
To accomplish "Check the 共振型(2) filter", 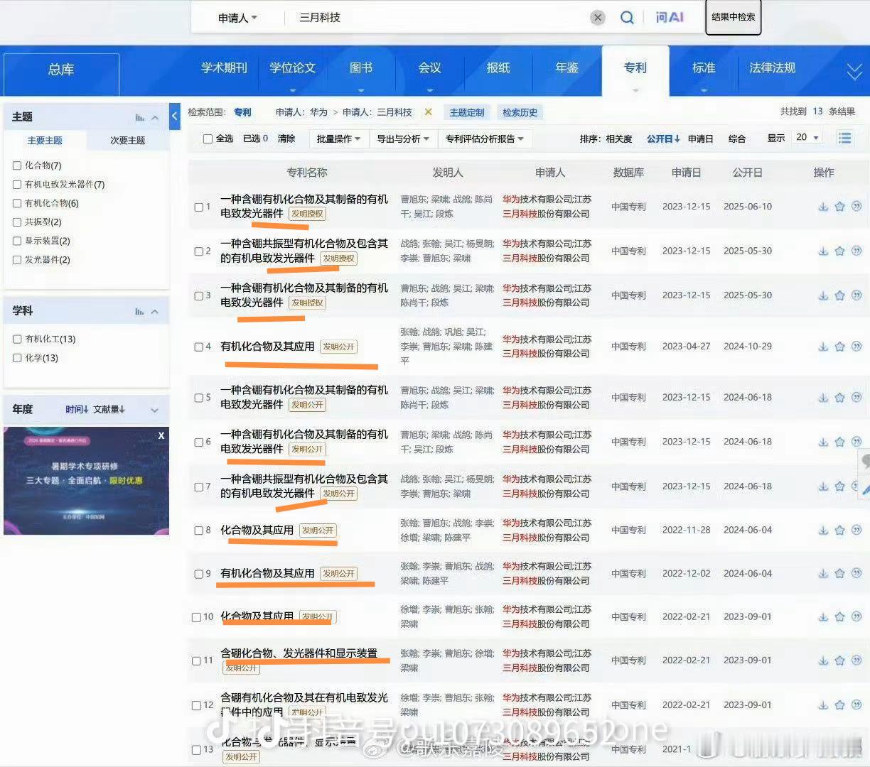I will click(17, 222).
